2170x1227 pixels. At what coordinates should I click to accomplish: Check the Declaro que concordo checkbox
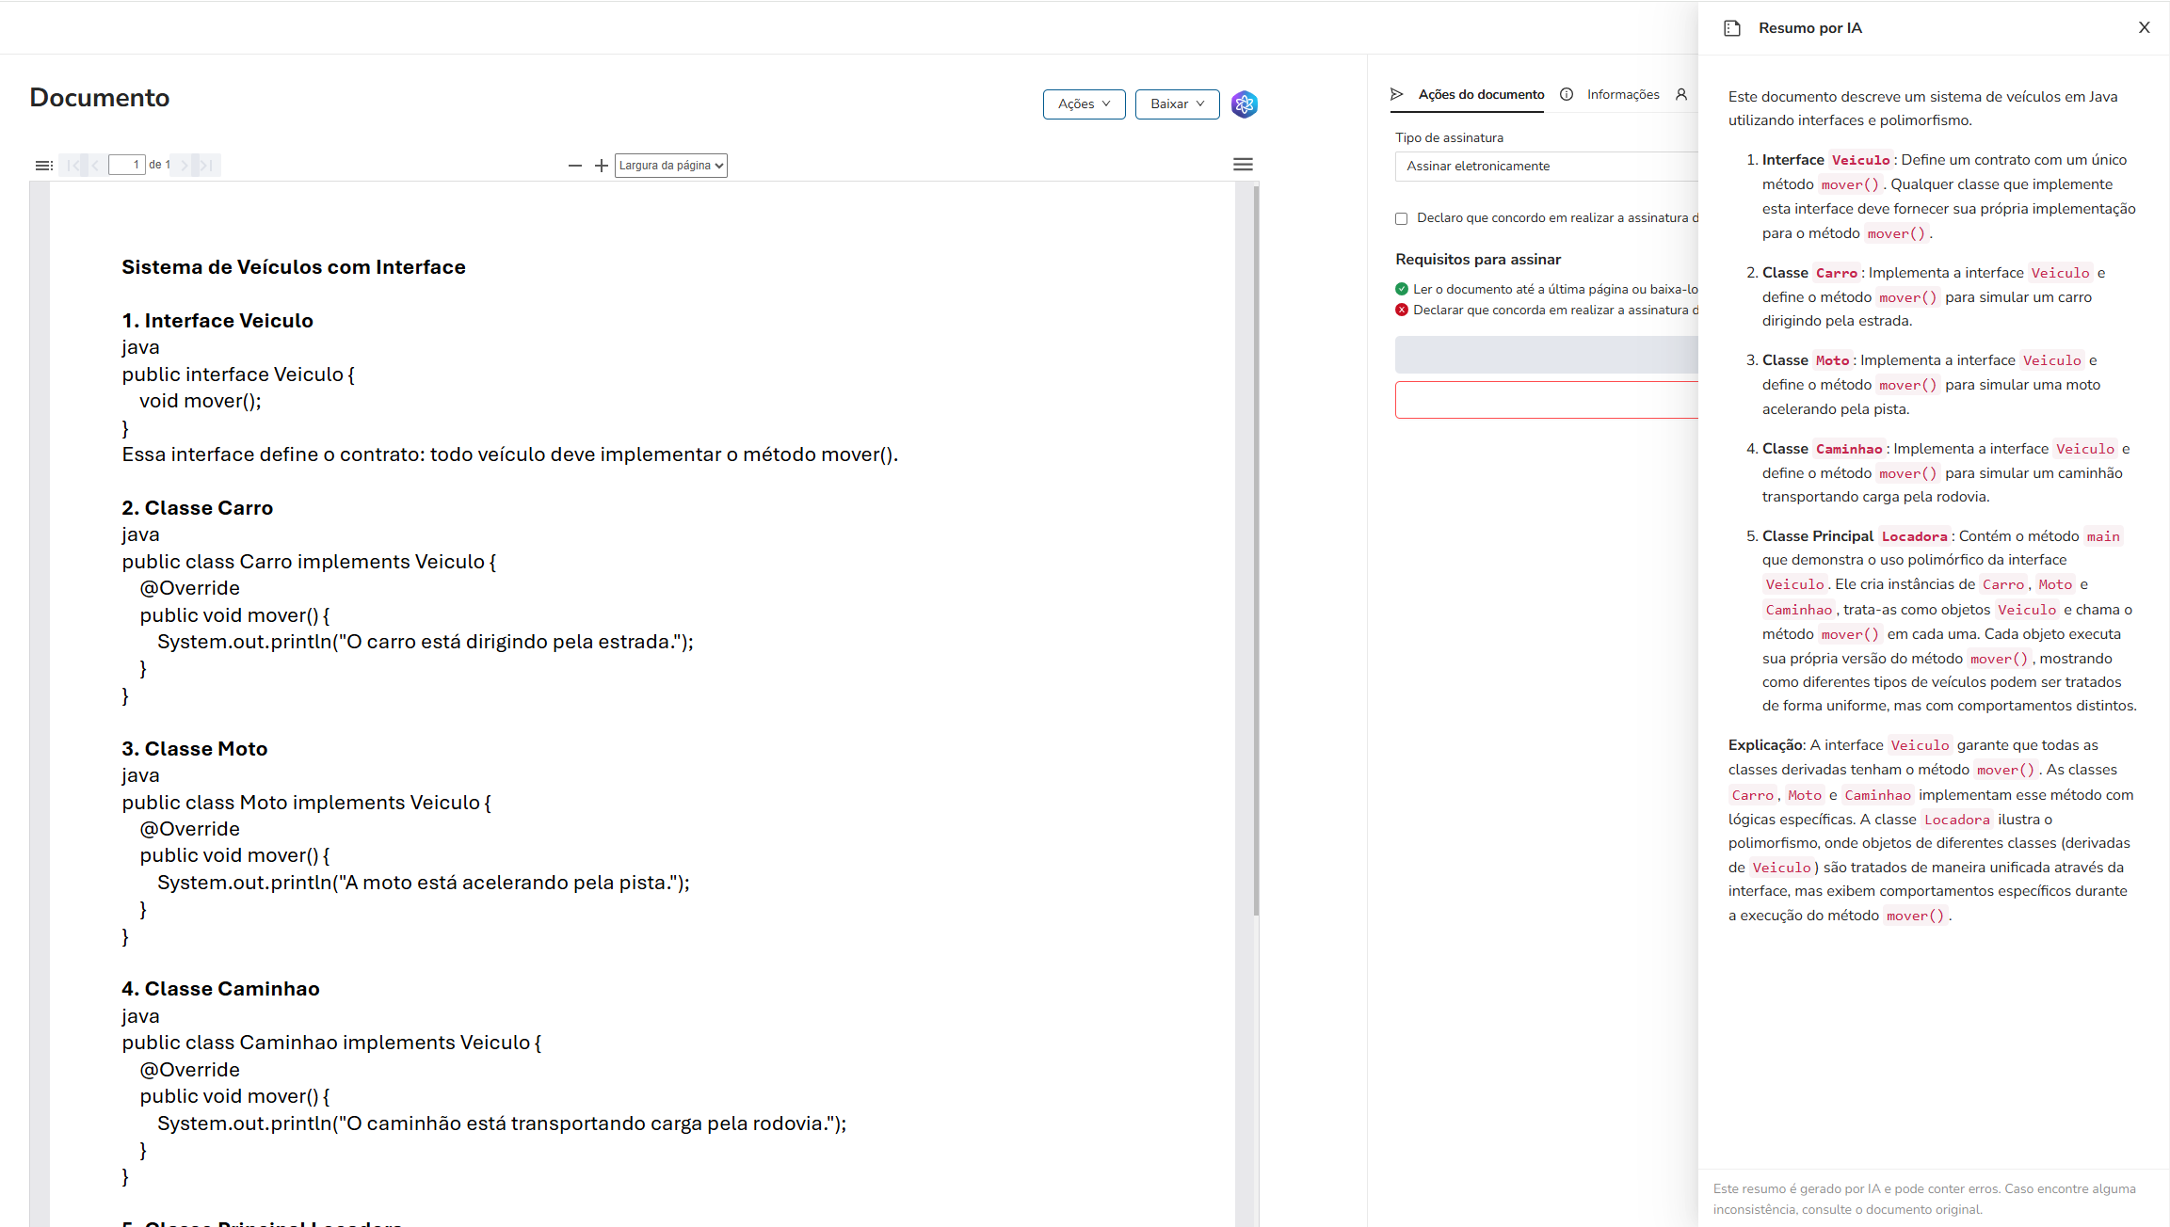1401,218
